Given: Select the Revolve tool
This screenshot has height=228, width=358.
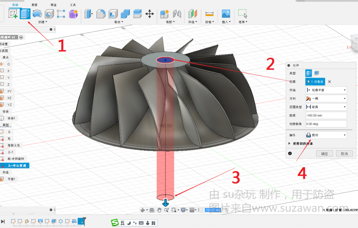Looking at the screenshot, I should (x=37, y=14).
